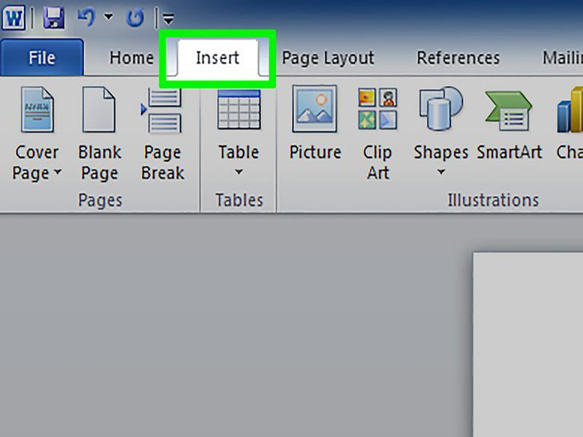
Task: Open Clip Art
Action: pyautogui.click(x=377, y=134)
